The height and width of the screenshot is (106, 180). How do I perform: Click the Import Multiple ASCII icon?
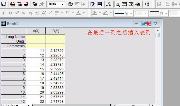pos(26,4)
